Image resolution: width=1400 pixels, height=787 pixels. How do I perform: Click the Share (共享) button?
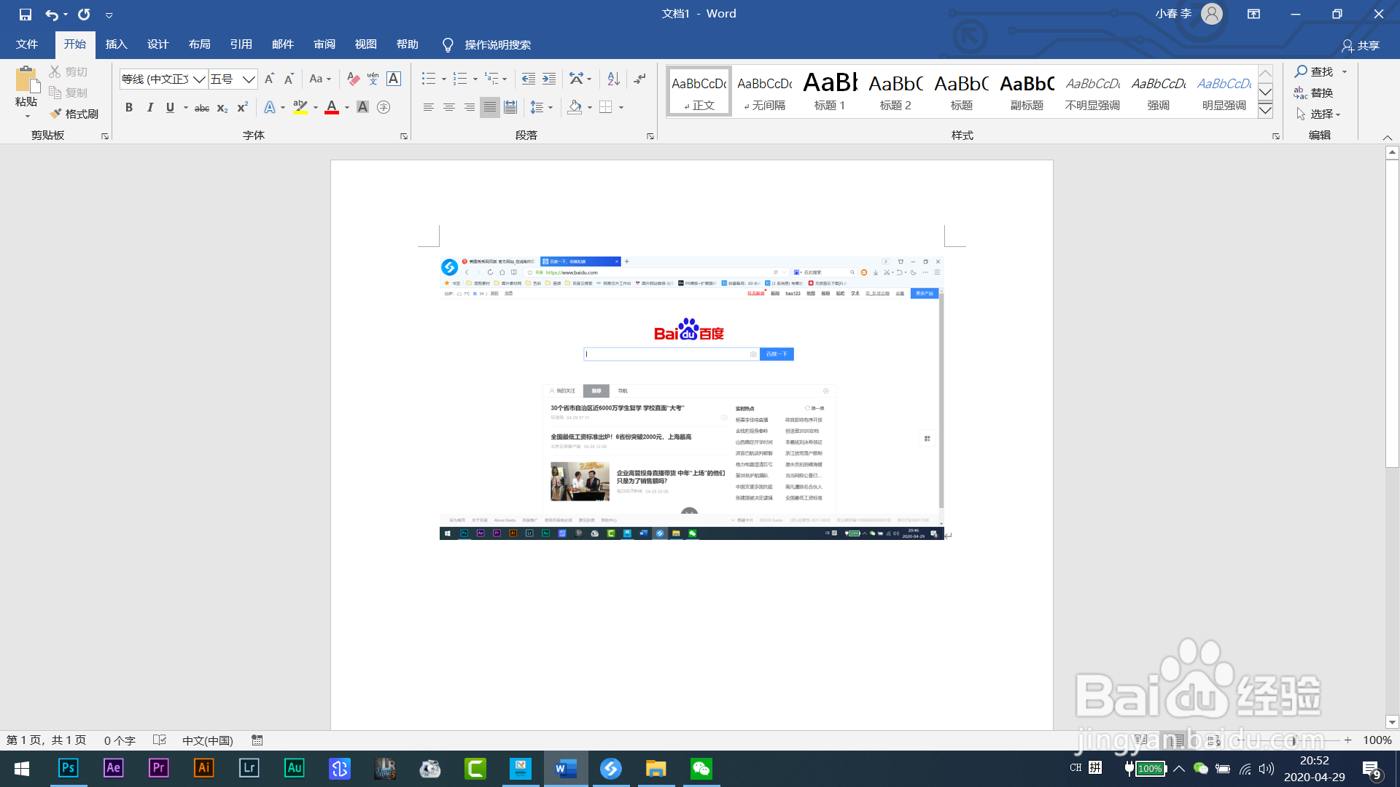click(x=1361, y=45)
